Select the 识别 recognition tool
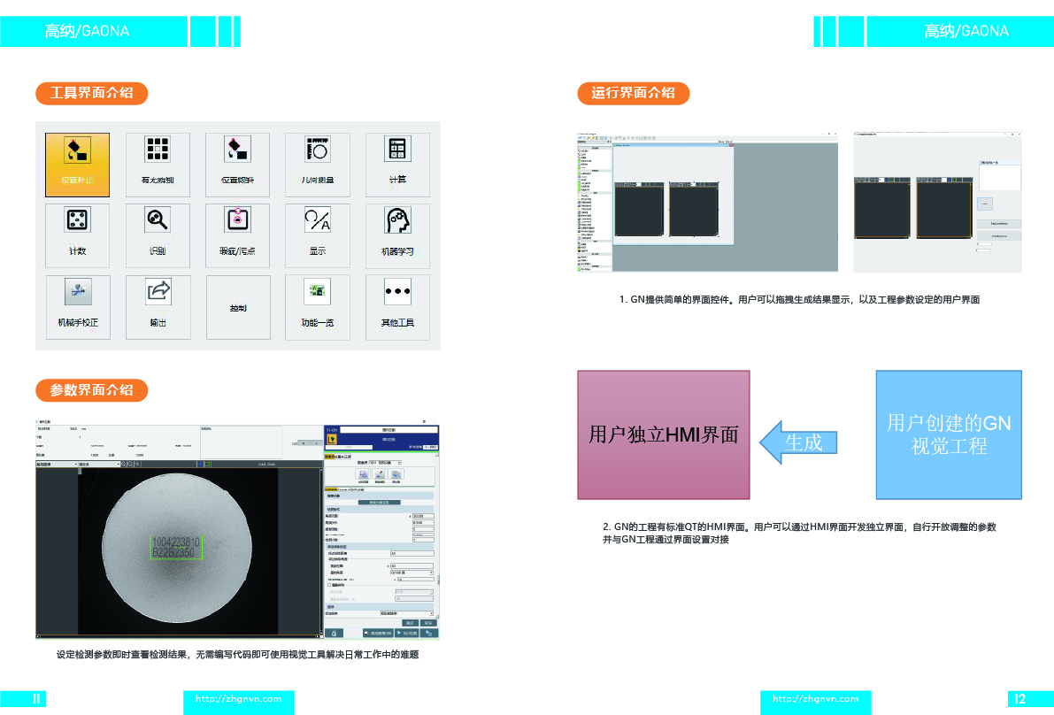The image size is (1054, 715). [158, 236]
